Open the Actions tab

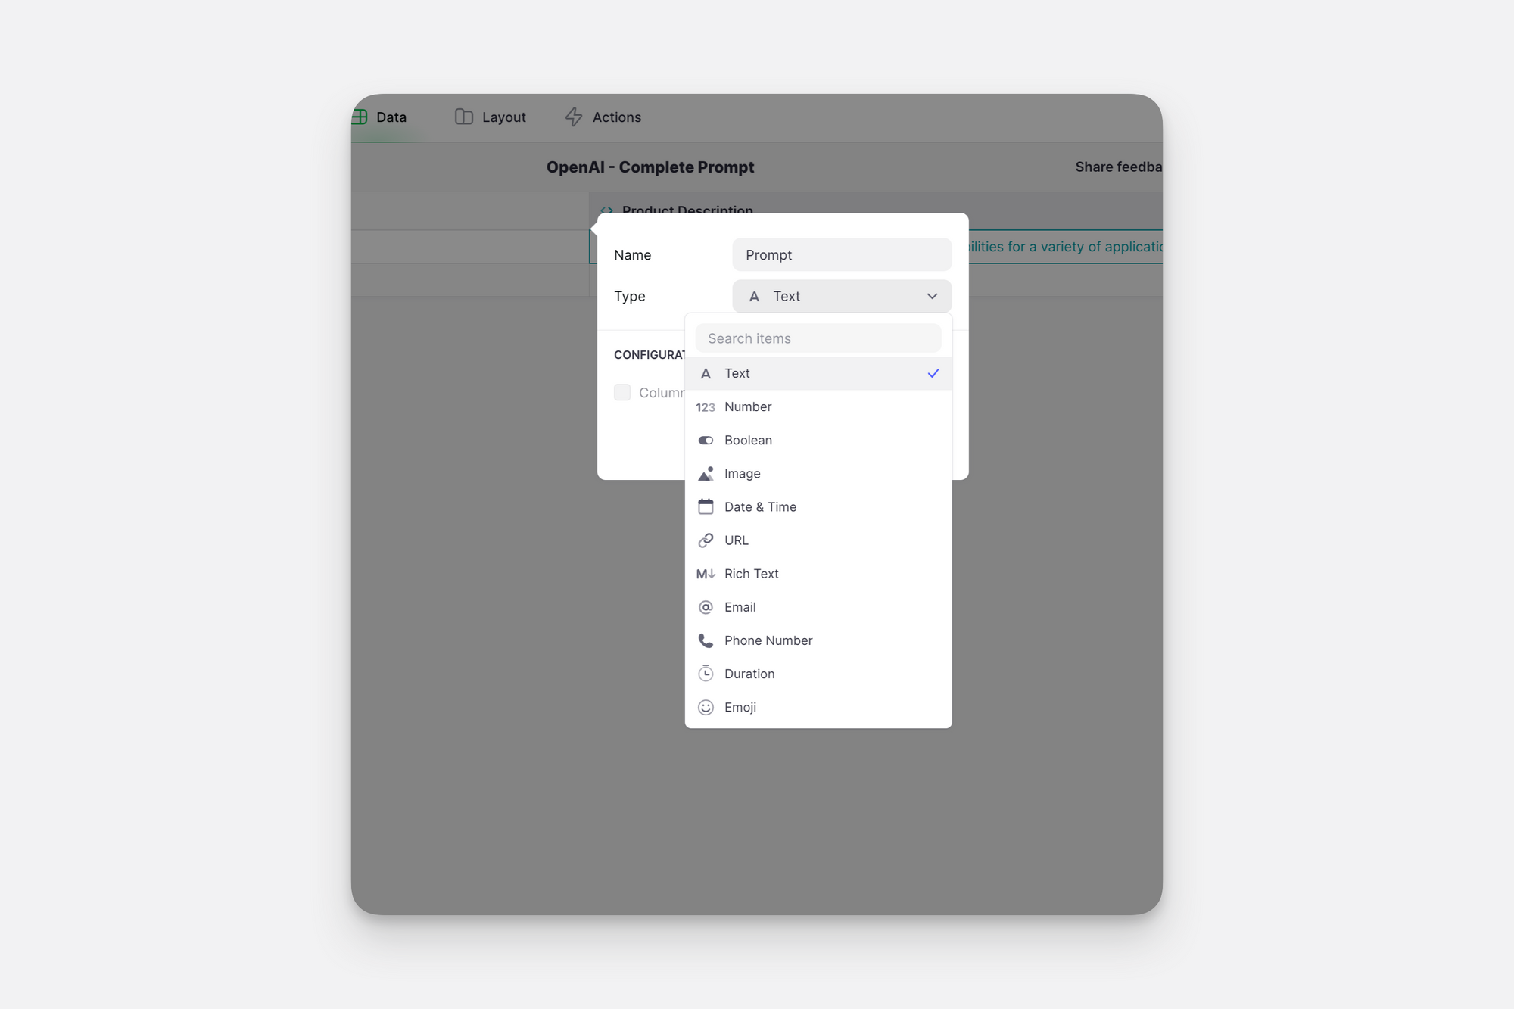[x=603, y=117]
